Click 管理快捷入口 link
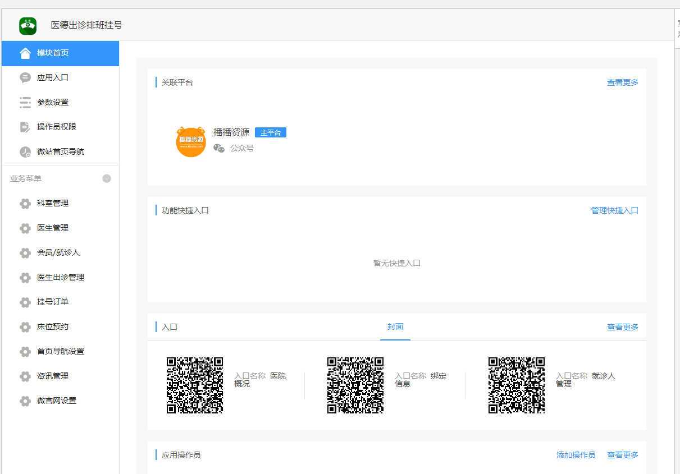This screenshot has height=474, width=680. (615, 210)
